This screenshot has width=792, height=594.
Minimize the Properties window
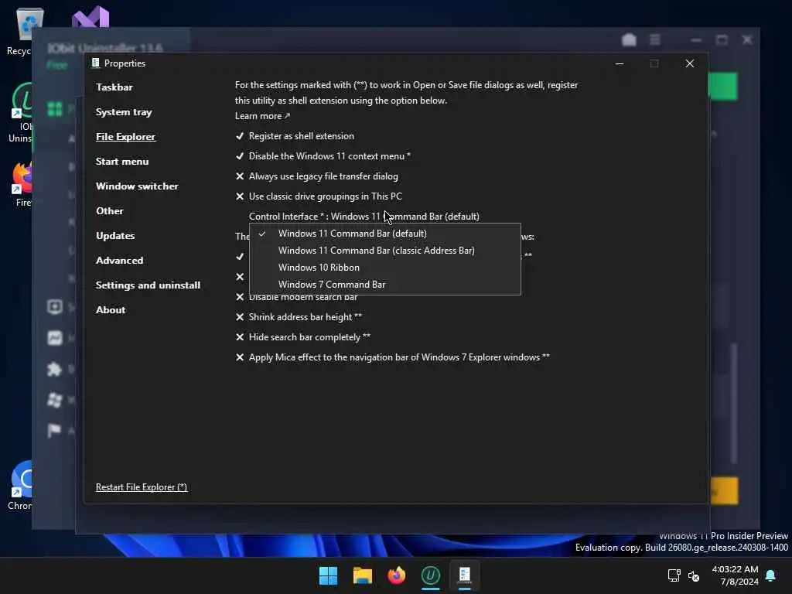click(x=620, y=63)
